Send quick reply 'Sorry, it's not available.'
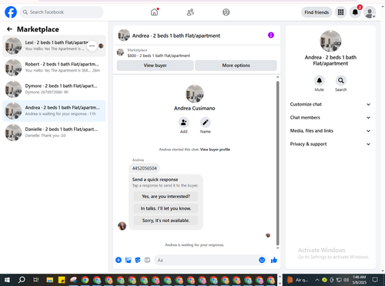385x286 pixels. [x=166, y=220]
